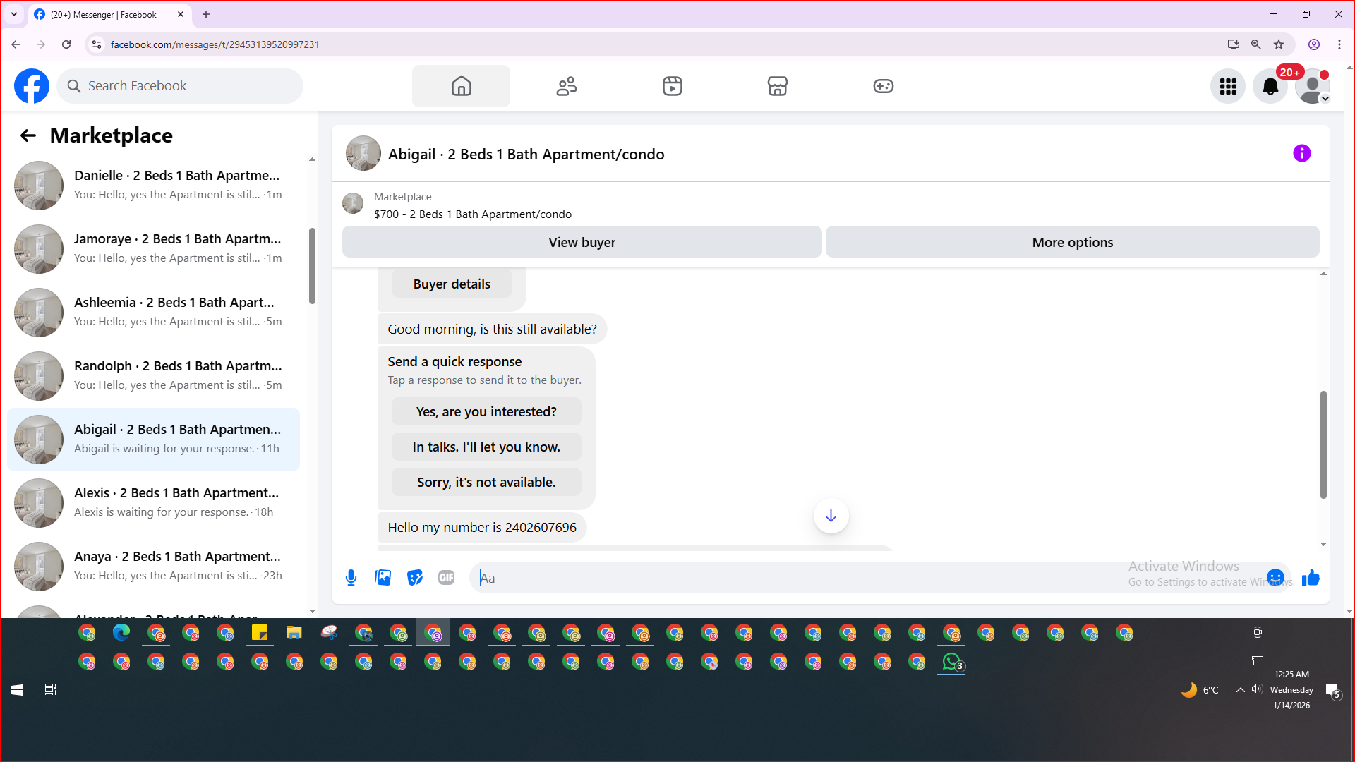Viewport: 1355px width, 762px height.
Task: Send the 'Yes, are you interested?' quick response
Action: point(486,411)
